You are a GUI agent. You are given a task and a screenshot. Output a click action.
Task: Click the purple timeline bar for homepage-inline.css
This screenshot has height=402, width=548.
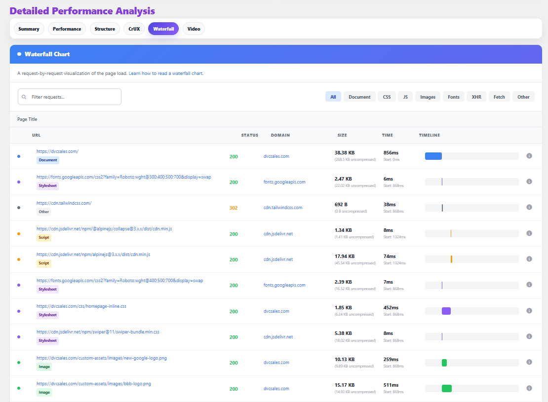[x=446, y=311]
